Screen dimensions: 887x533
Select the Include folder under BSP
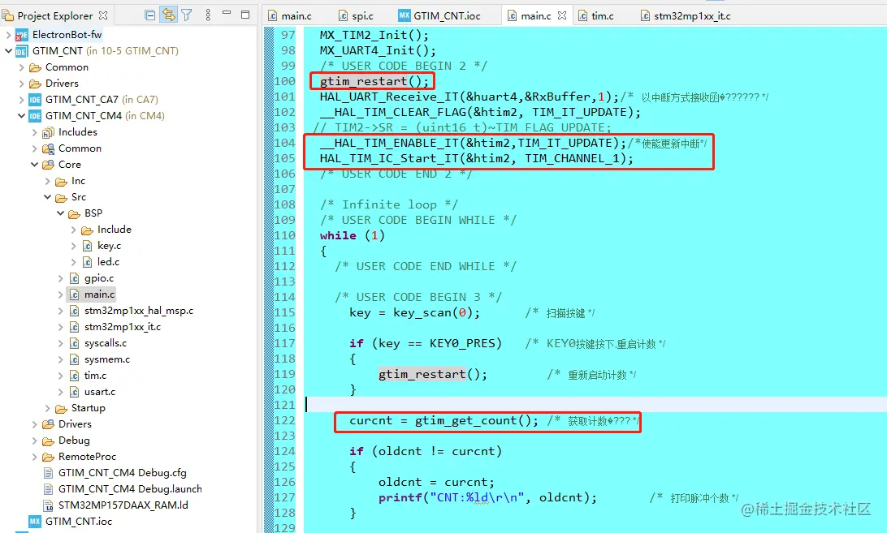pyautogui.click(x=115, y=230)
